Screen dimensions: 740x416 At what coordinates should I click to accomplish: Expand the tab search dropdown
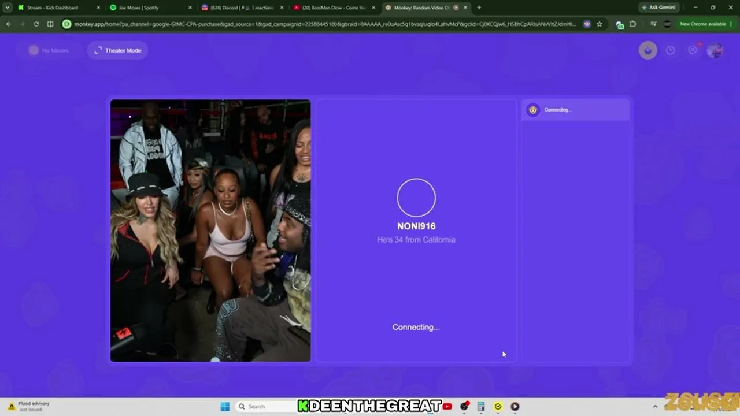[x=7, y=8]
